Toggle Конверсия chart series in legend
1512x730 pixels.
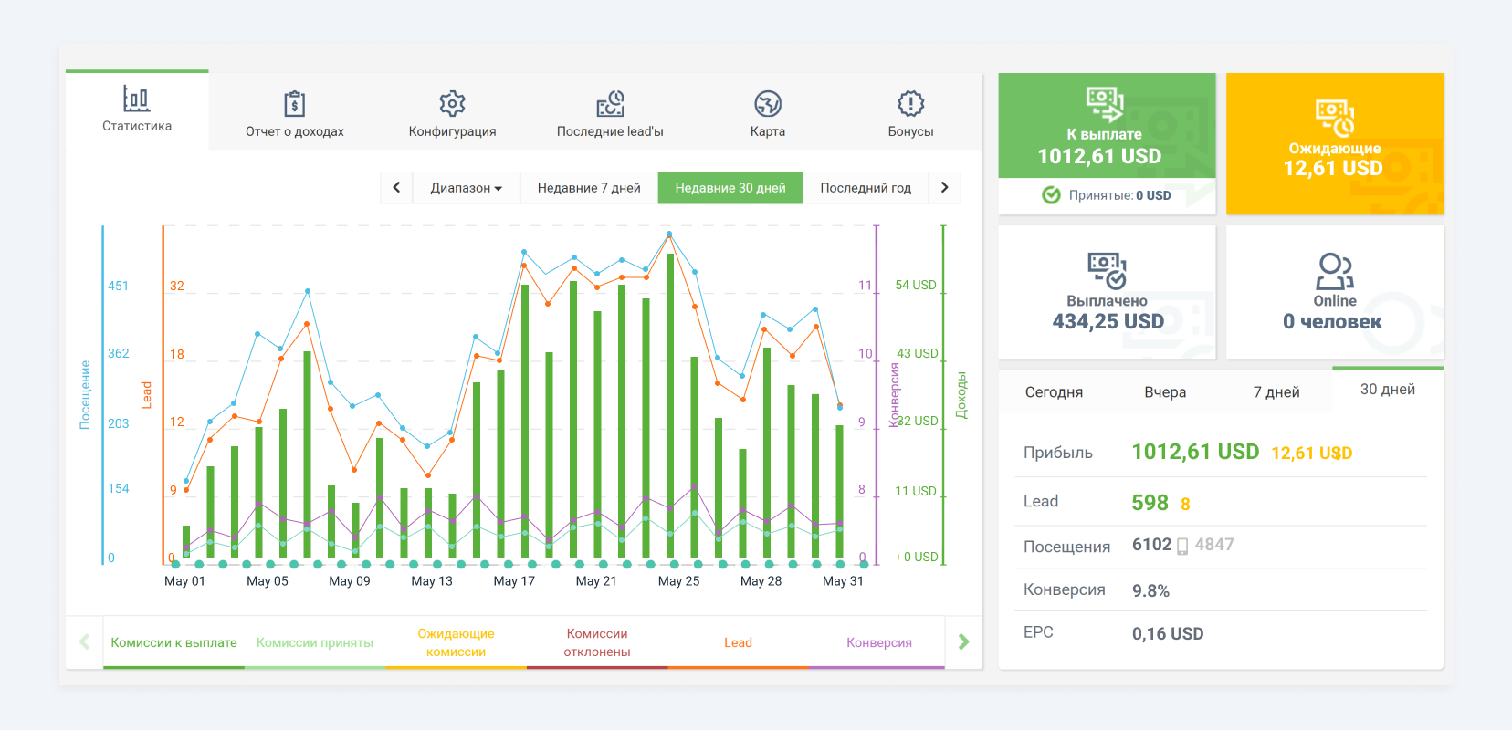point(879,642)
